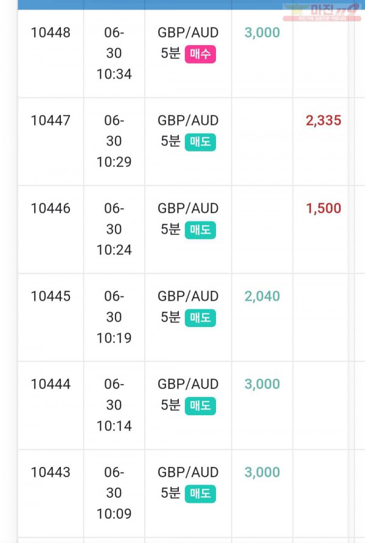Click the red 1,500 amount

click(324, 208)
